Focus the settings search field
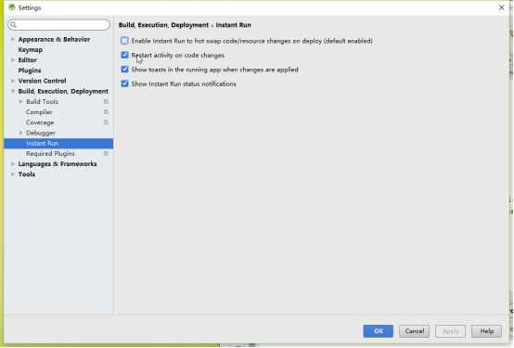 click(59, 25)
